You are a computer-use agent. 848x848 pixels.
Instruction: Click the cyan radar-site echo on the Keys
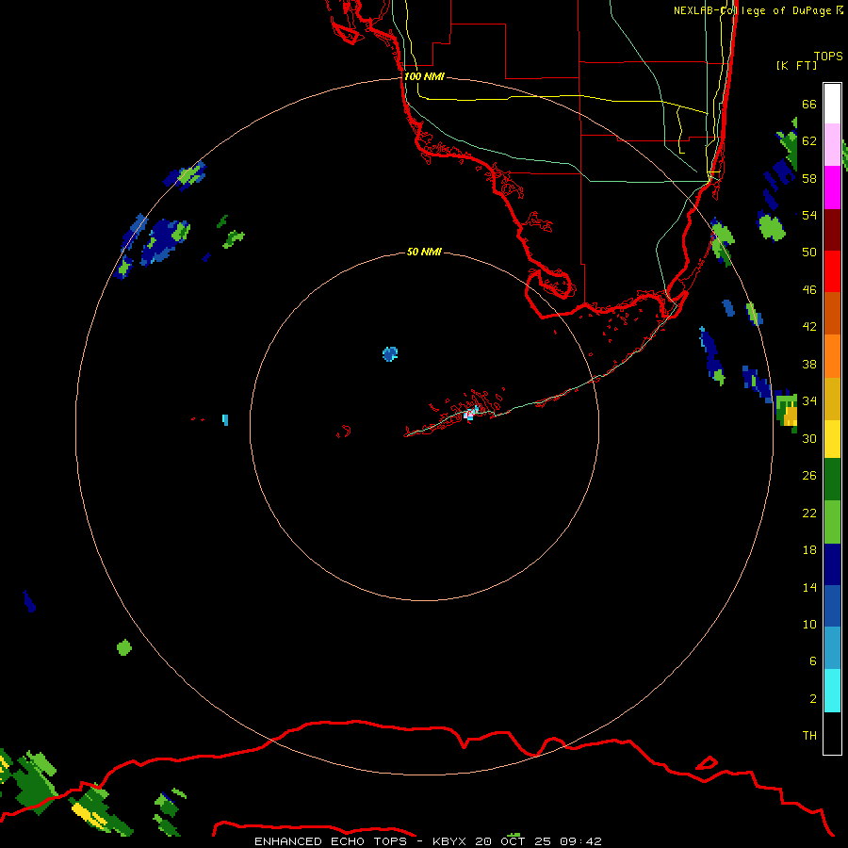pyautogui.click(x=471, y=414)
